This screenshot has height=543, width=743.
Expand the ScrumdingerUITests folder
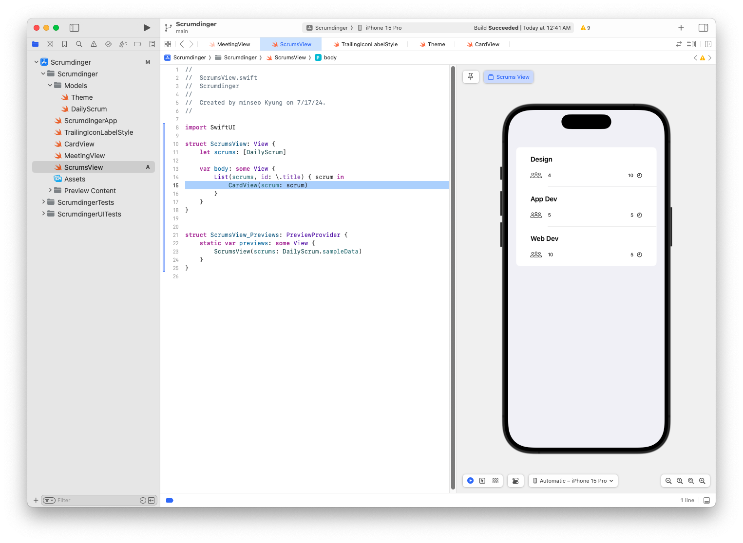[43, 214]
